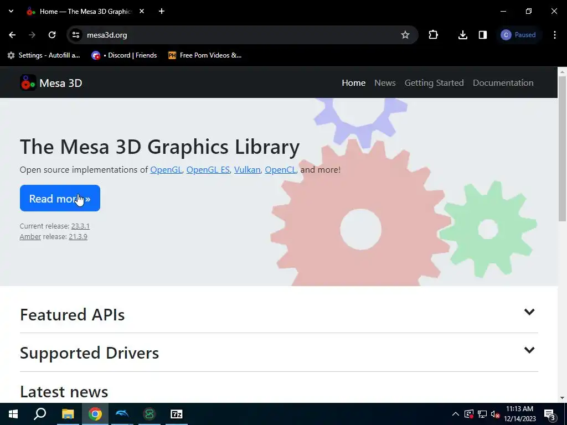Reload the mesa3d.org page
This screenshot has height=425, width=567.
pyautogui.click(x=52, y=35)
